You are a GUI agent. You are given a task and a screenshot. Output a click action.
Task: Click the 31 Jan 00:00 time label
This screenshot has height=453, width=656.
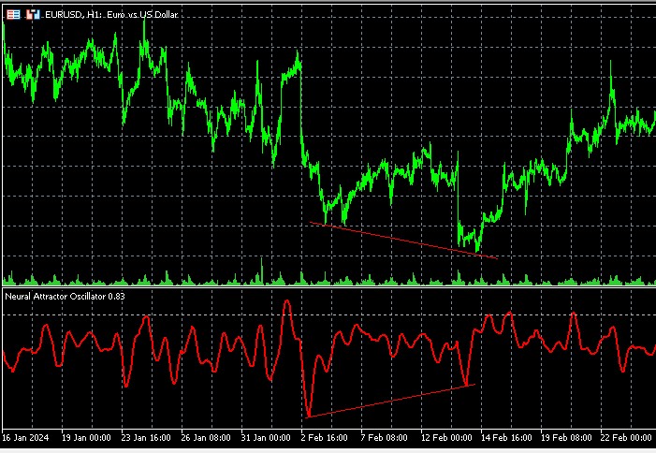tap(266, 438)
